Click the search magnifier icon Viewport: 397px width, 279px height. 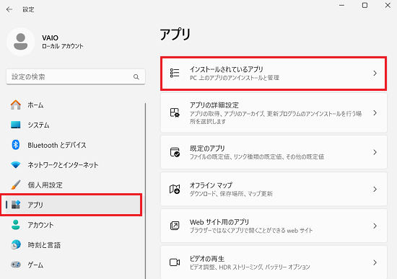pyautogui.click(x=136, y=77)
